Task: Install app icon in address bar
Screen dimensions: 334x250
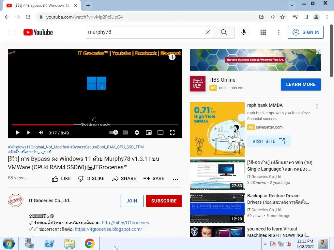Action: point(262,17)
